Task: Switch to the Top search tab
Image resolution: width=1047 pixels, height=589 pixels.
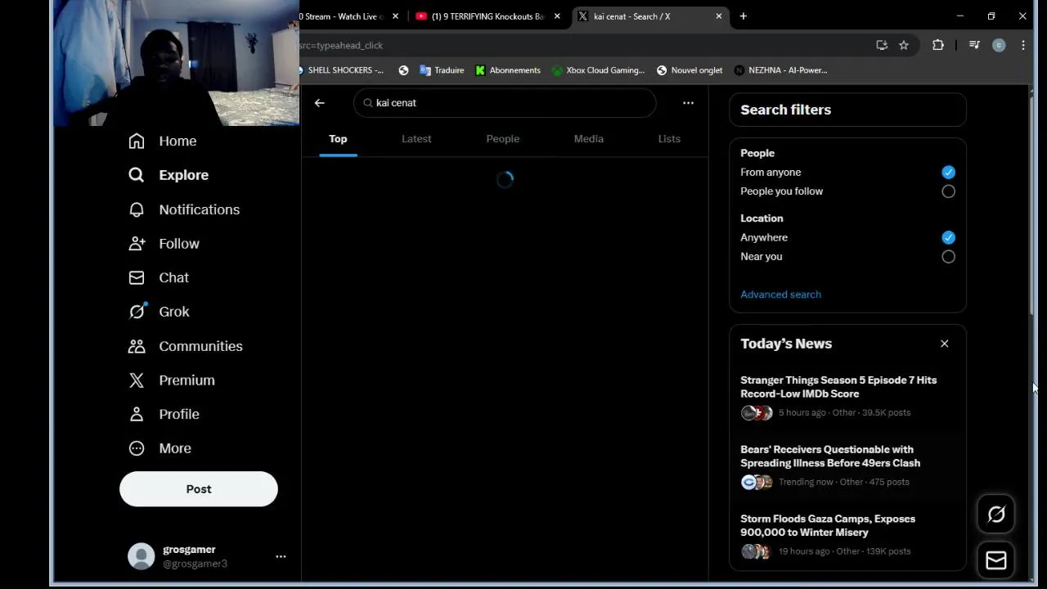Action: coord(338,139)
